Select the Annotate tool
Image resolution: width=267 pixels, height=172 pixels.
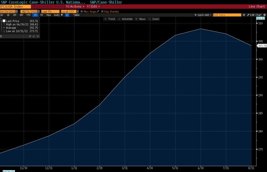tap(125, 19)
